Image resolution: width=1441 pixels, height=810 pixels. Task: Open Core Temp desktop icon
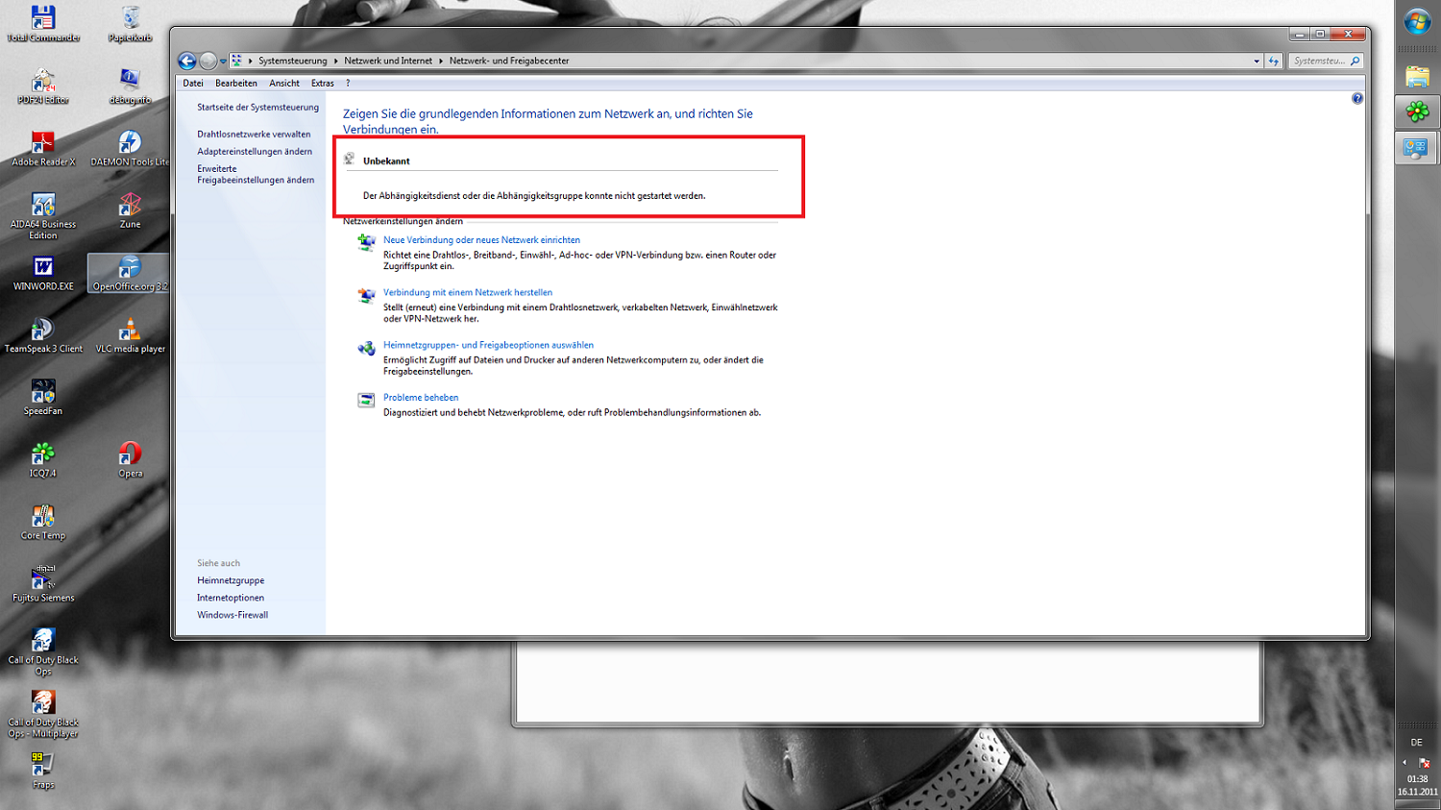[43, 523]
